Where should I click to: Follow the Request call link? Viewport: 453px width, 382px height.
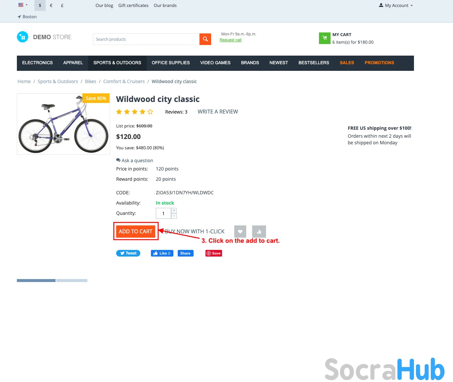231,40
